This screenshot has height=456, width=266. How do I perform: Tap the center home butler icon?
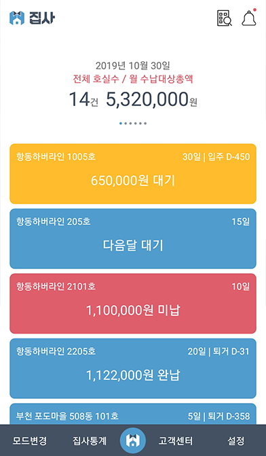[x=133, y=441]
